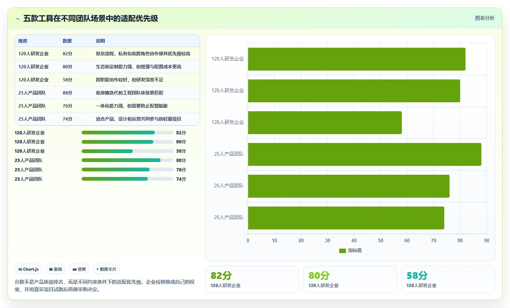Click the 数据 column header
510x308 pixels.
point(67,41)
